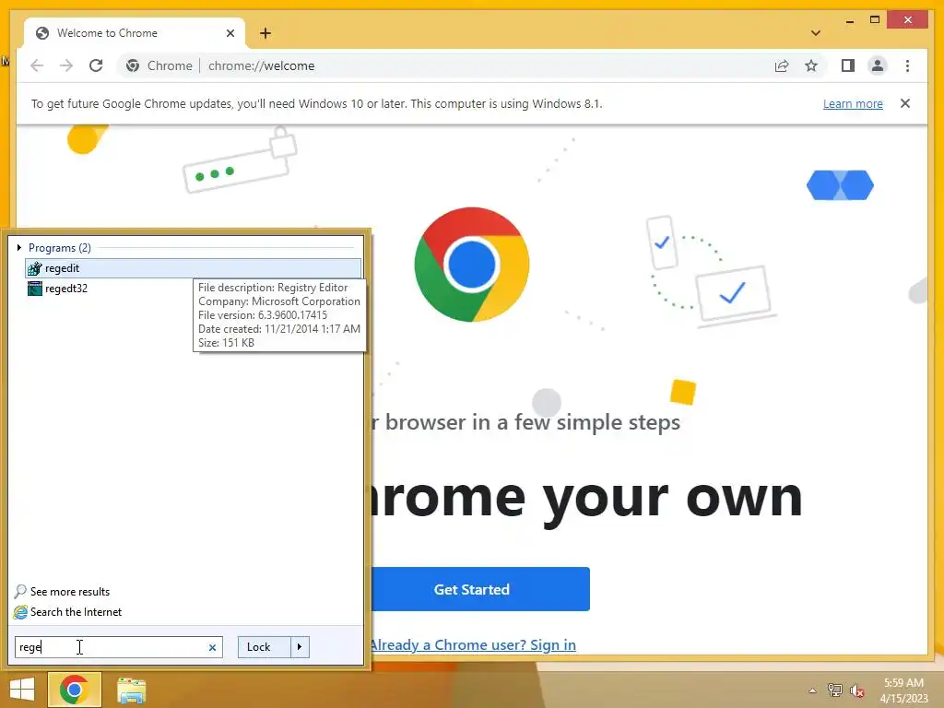This screenshot has width=944, height=708.
Task: Click Search the Internet
Action: 67,612
